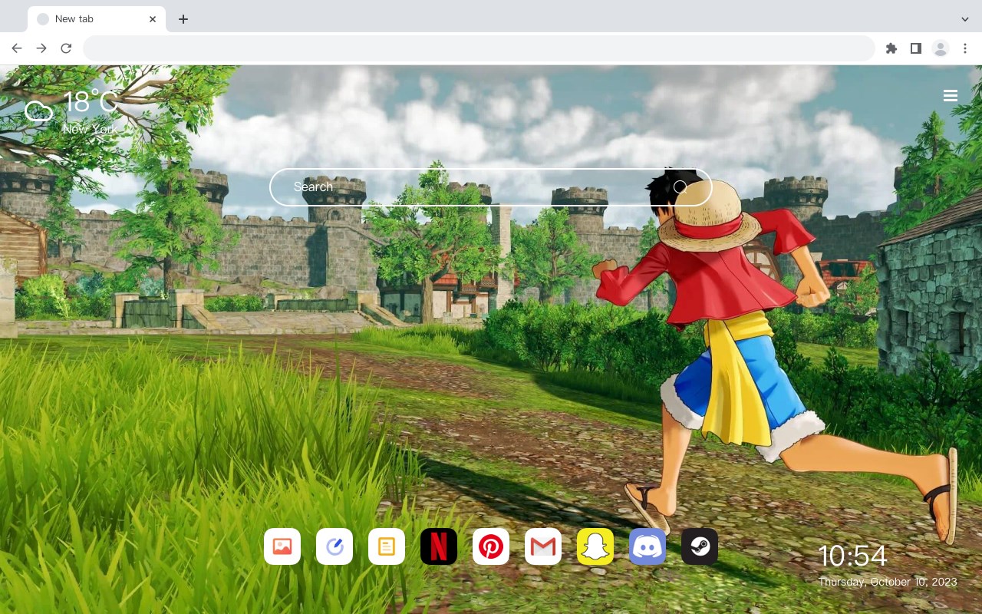Select the New tab tab
The height and width of the screenshot is (614, 982).
click(x=97, y=19)
